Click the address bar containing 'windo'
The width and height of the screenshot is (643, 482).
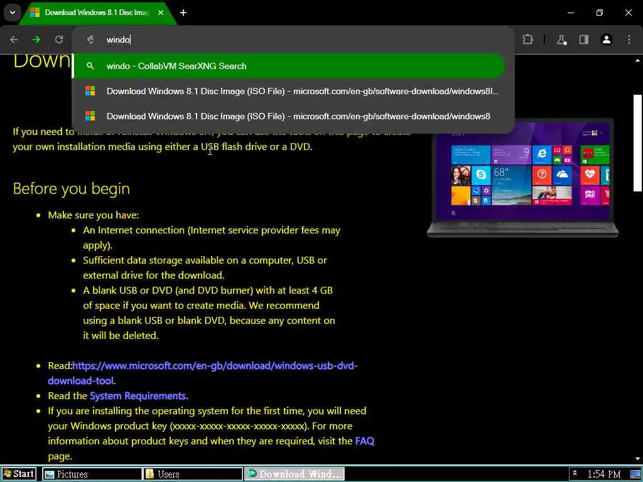point(293,40)
